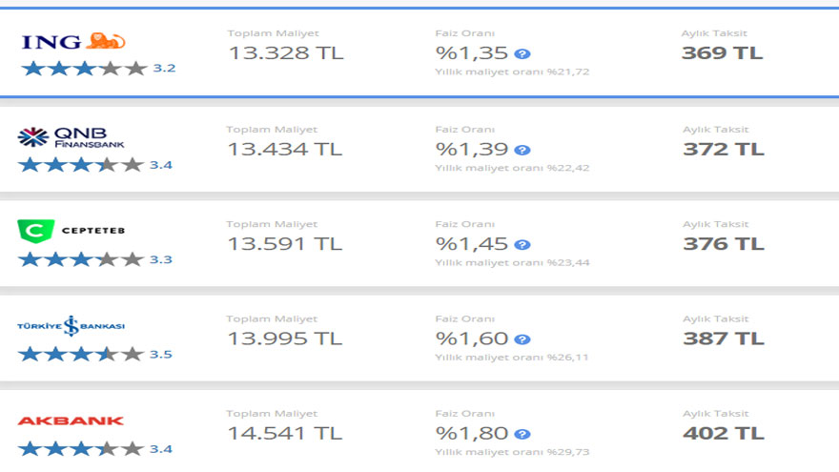This screenshot has width=839, height=472.
Task: Click the help icon beside %1,35 rate
Action: [522, 53]
